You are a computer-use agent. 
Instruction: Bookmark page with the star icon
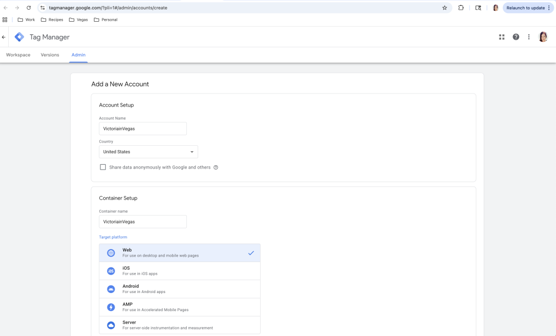[444, 8]
